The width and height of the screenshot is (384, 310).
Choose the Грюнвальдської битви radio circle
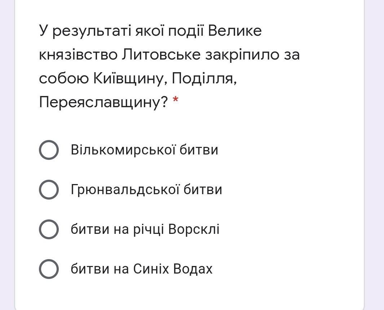click(x=49, y=189)
